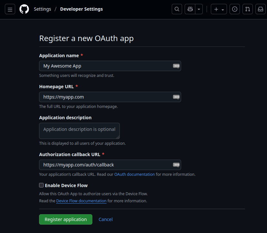Click the GitHub logo
The image size is (267, 233).
pos(24,9)
